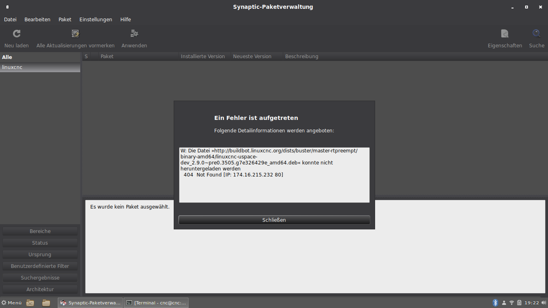Viewport: 548px width, 308px height.
Task: Select the Ursprung filter button
Action: coord(40,255)
